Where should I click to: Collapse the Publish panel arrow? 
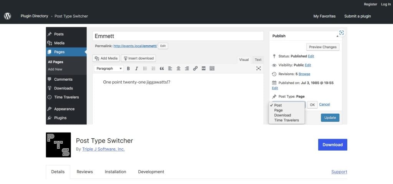337,36
